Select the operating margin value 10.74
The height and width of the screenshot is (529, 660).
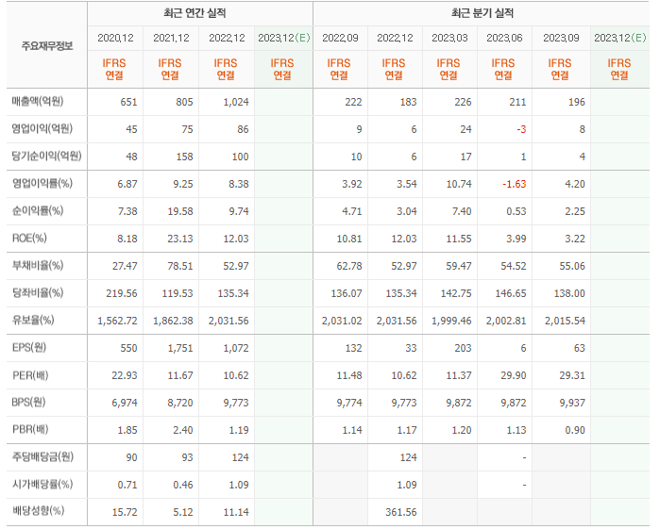(x=459, y=184)
